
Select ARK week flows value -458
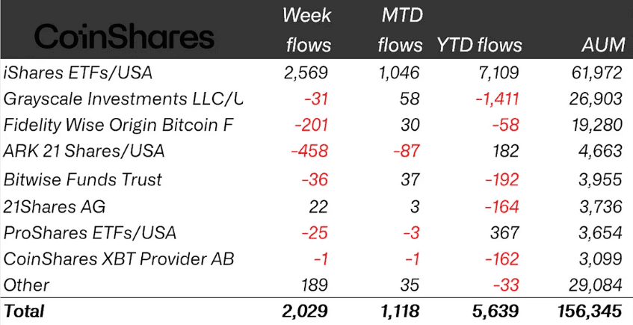pos(309,152)
